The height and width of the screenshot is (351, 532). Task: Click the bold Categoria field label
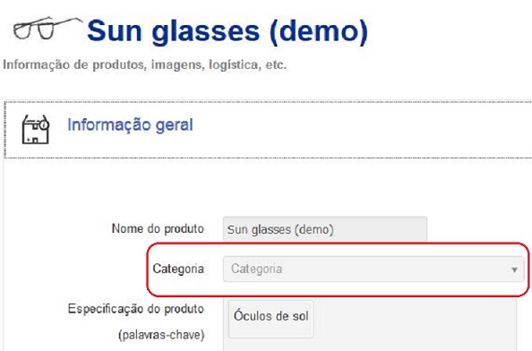178,269
